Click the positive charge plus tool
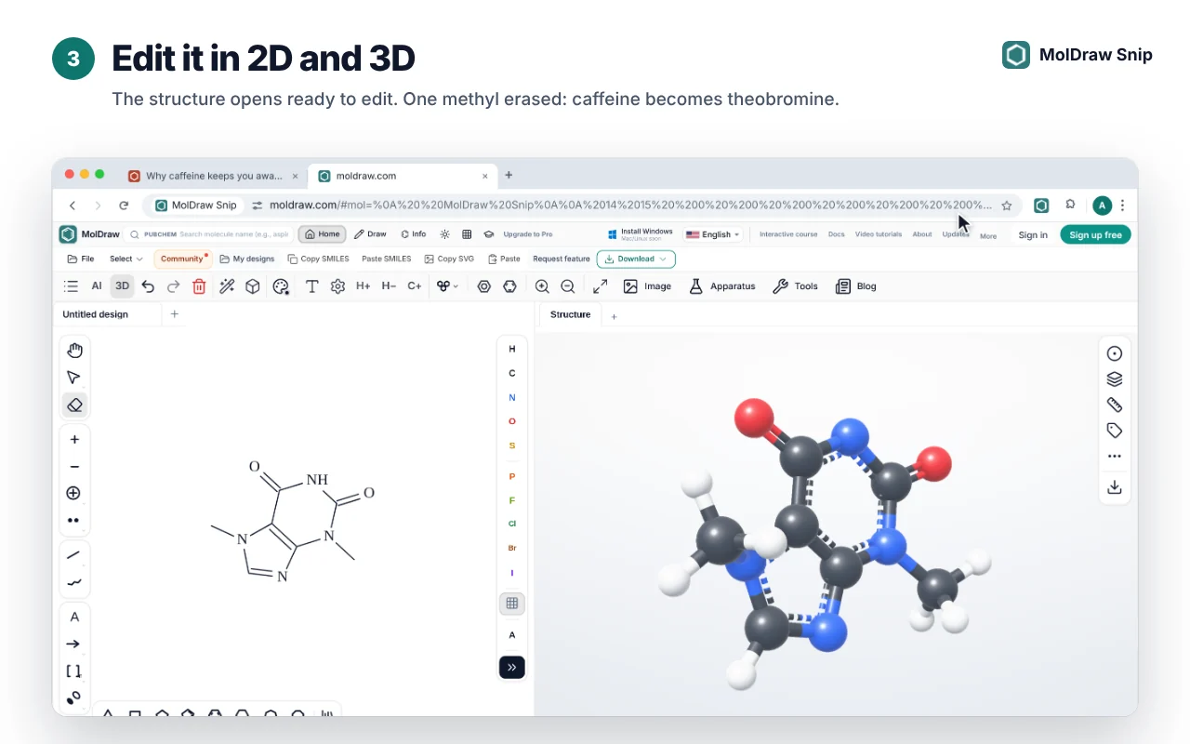The image size is (1190, 744). pos(74,439)
